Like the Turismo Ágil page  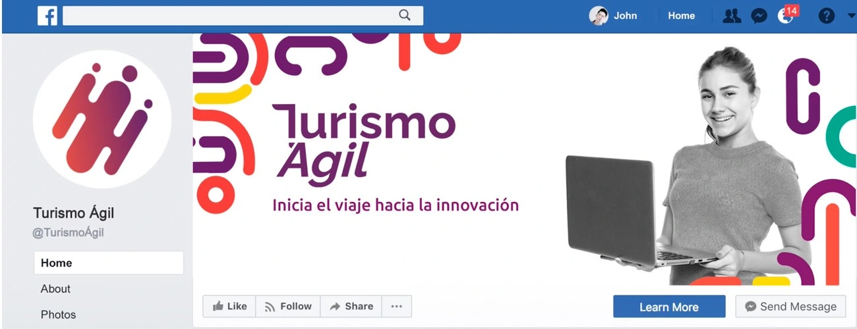click(x=229, y=307)
